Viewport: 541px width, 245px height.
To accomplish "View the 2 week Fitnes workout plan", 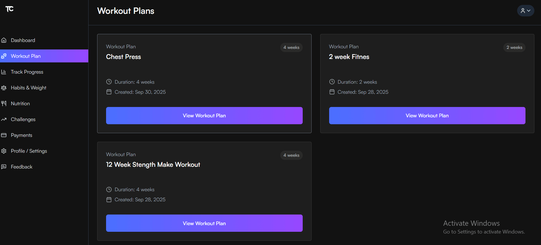I will (x=427, y=115).
